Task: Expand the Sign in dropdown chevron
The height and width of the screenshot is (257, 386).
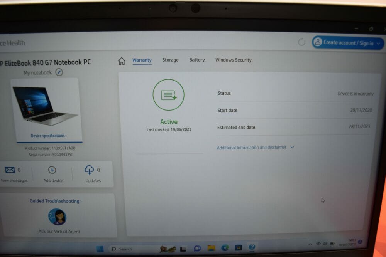Action: click(379, 44)
